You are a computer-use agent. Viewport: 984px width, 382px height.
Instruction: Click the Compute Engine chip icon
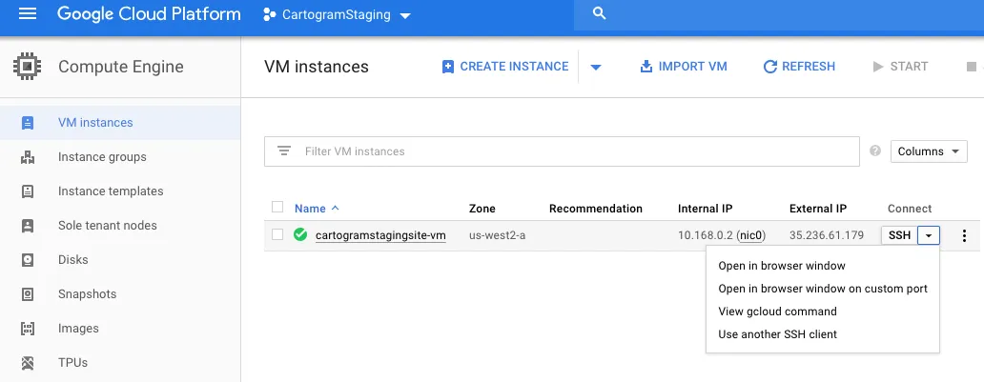pos(27,67)
